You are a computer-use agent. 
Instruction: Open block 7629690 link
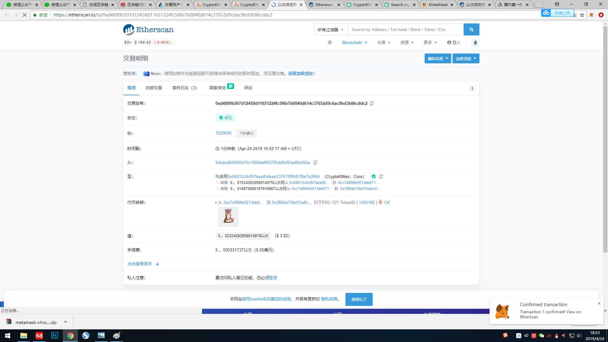224,133
